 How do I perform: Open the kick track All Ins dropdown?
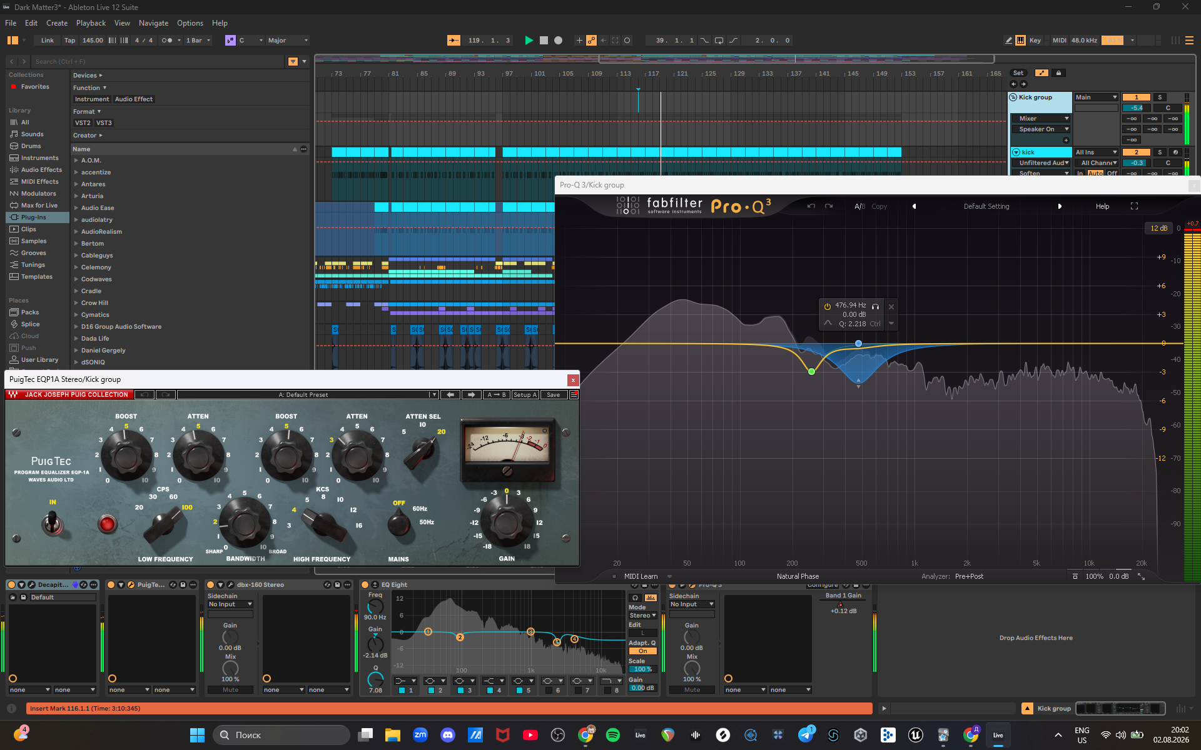pyautogui.click(x=1097, y=152)
